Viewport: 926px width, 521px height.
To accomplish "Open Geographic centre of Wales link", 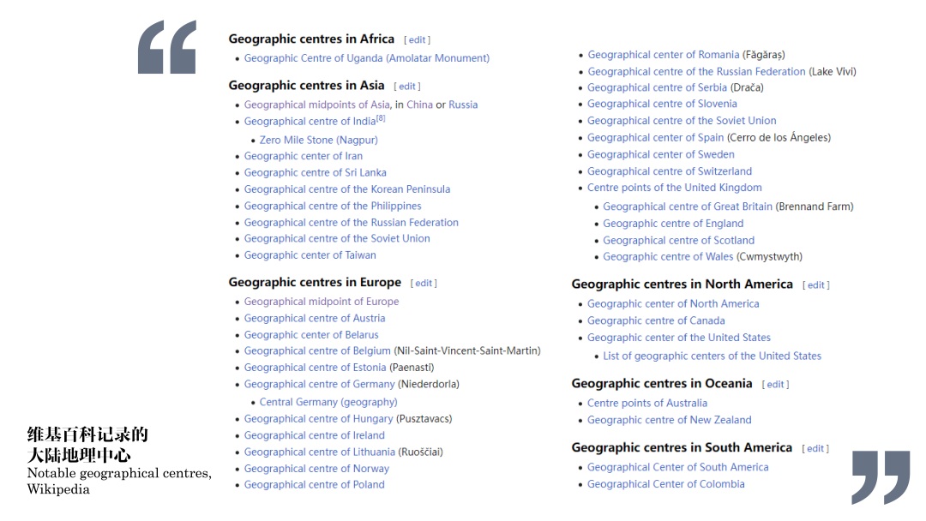I will [668, 257].
